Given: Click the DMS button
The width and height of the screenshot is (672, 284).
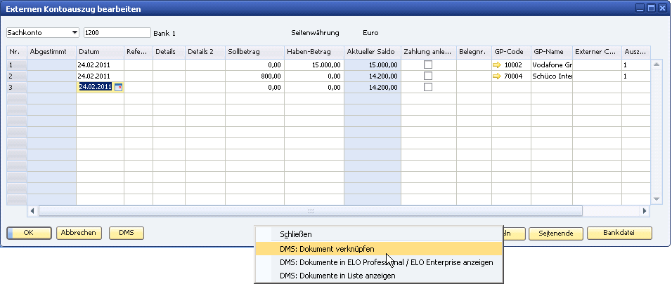Looking at the screenshot, I should pyautogui.click(x=127, y=233).
